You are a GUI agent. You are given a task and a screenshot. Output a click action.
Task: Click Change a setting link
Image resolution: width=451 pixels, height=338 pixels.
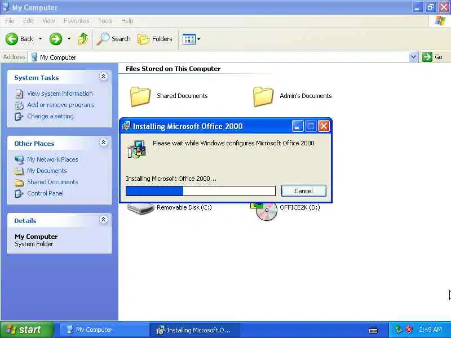pos(50,116)
